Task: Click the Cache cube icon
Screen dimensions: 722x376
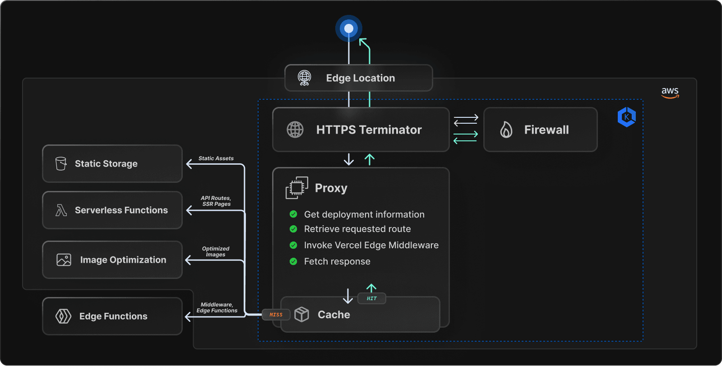Action: (x=301, y=314)
